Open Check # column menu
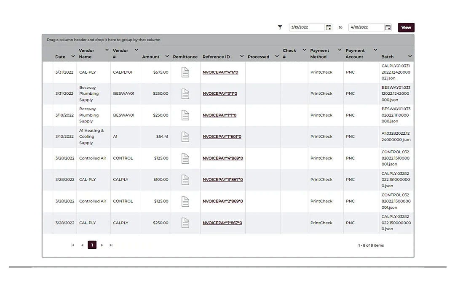Screen dimensions: 455x282 (x=304, y=50)
